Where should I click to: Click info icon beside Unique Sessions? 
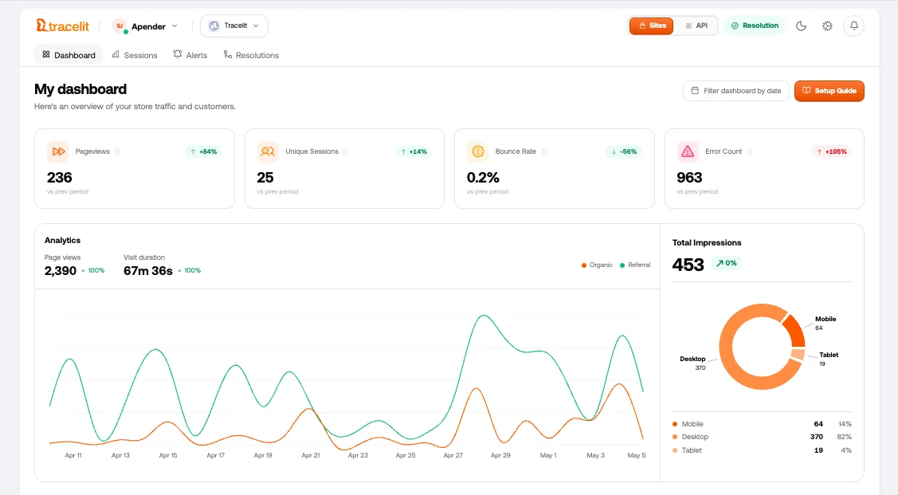click(345, 151)
